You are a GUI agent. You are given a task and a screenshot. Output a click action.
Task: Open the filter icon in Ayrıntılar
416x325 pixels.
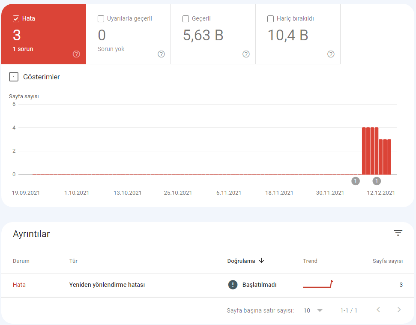398,233
